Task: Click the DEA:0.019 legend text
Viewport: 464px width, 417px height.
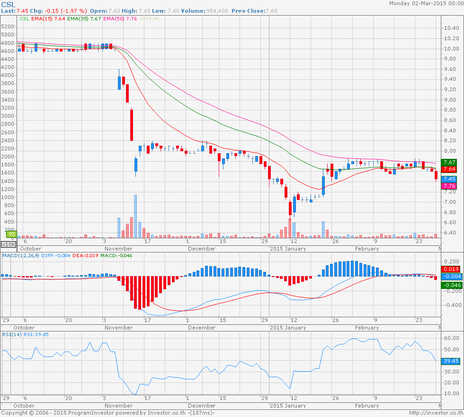Action: [85, 256]
